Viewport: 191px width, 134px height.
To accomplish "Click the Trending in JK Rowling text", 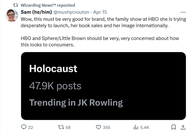I will [x=76, y=103].
